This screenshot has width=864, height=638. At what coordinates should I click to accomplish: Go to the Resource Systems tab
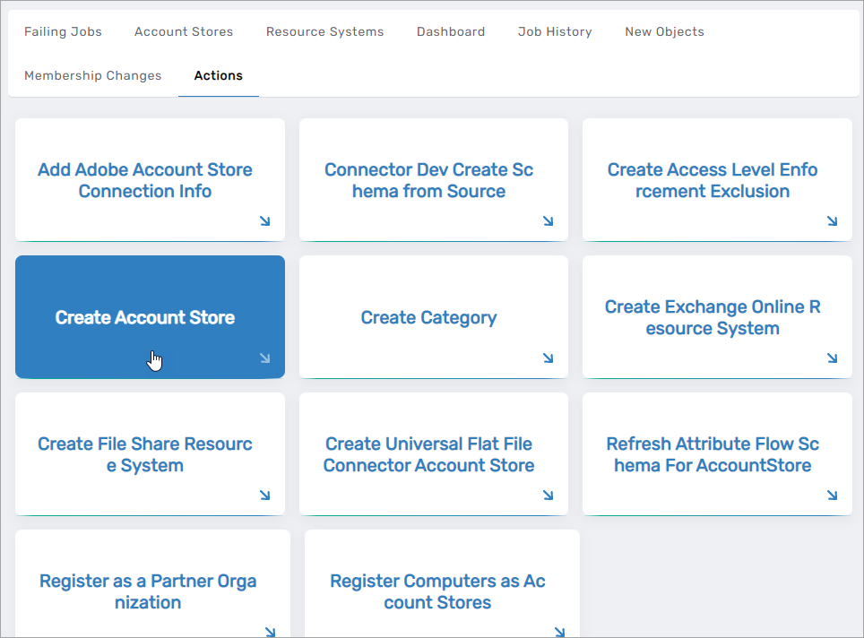pyautogui.click(x=324, y=31)
